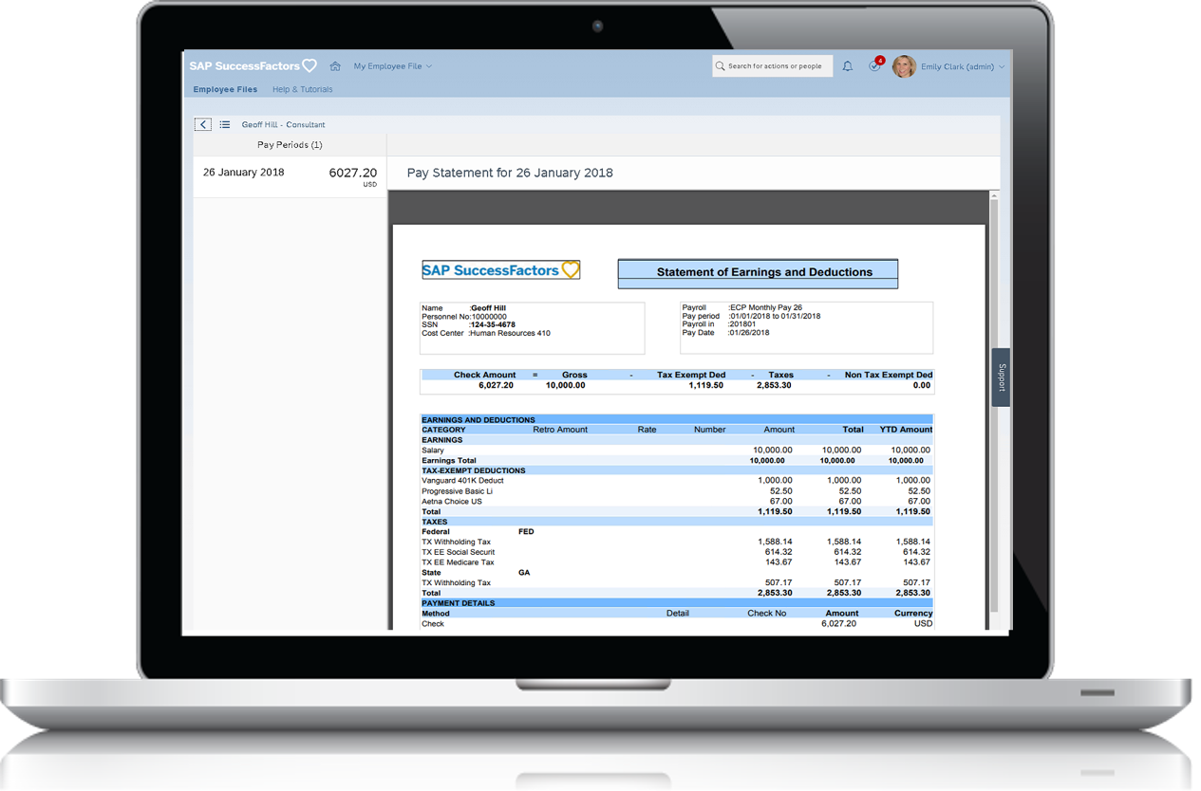Open the My Employee File dropdown
1201x791 pixels.
coord(393,66)
